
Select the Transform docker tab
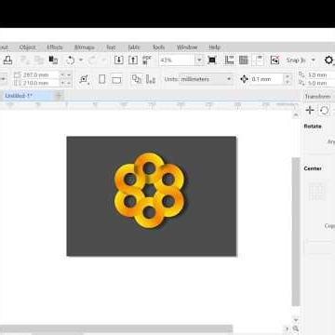[x=318, y=97]
